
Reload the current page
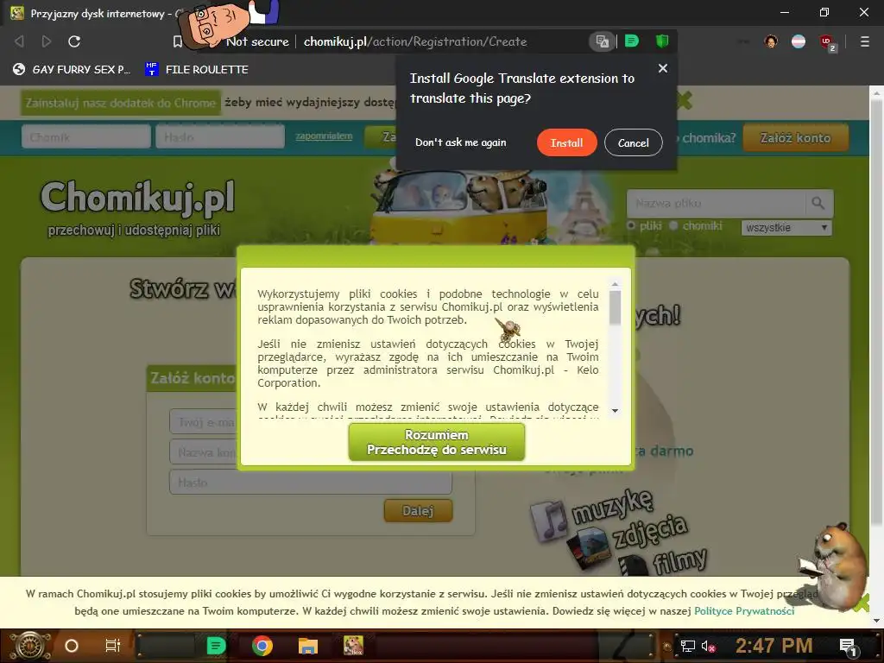click(74, 41)
